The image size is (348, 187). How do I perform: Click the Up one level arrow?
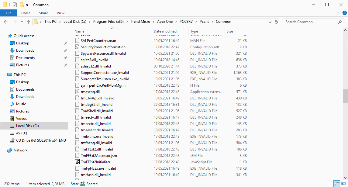coord(28,22)
